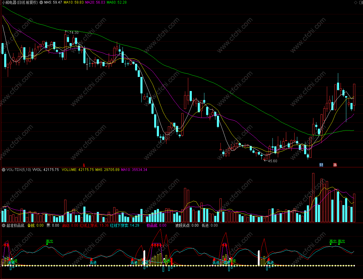
Task: Open the VOL-TDX indicator dropdown arrow
Action: (3, 170)
